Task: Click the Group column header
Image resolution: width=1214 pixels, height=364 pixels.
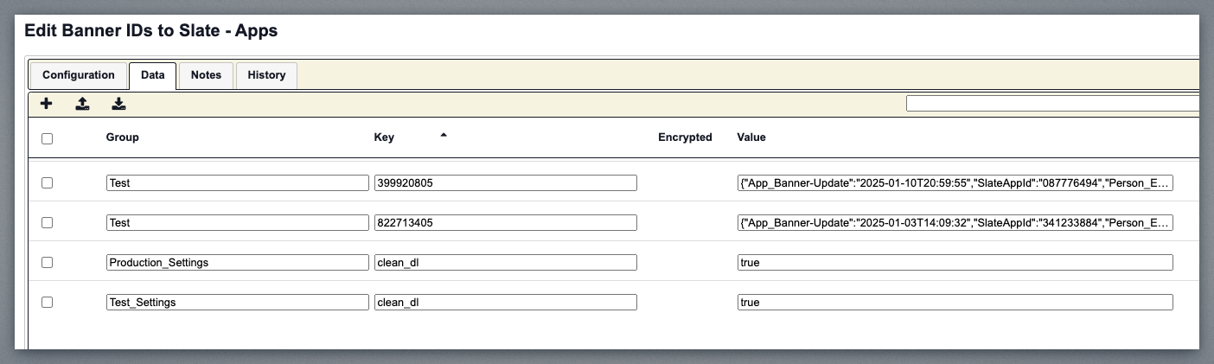Action: tap(123, 137)
